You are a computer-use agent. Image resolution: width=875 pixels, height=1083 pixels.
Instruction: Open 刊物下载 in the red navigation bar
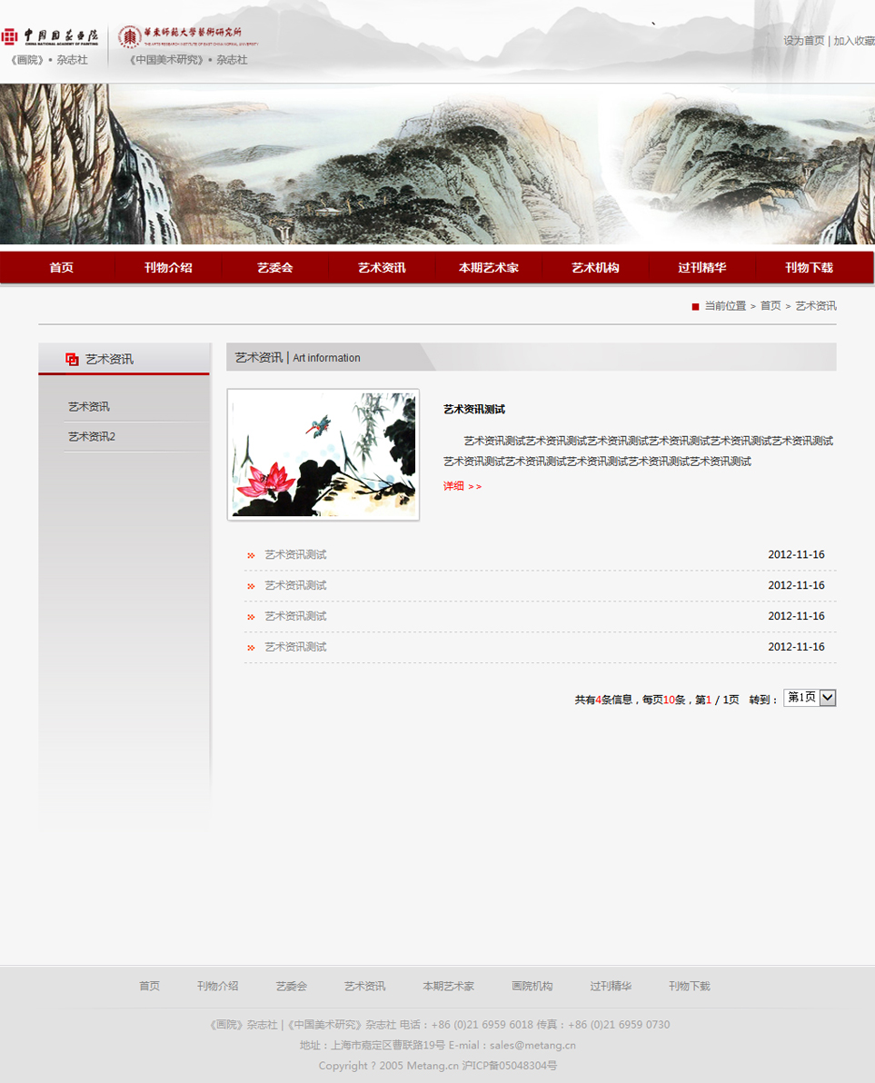tap(809, 268)
